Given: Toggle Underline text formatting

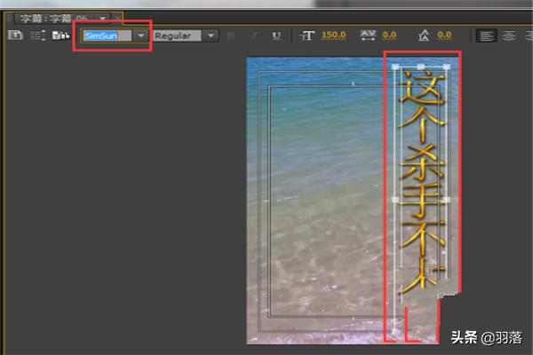Looking at the screenshot, I should click(276, 35).
